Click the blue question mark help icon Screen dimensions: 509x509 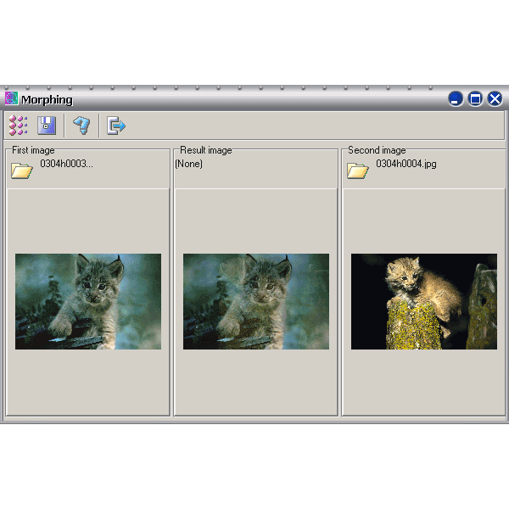pos(81,126)
